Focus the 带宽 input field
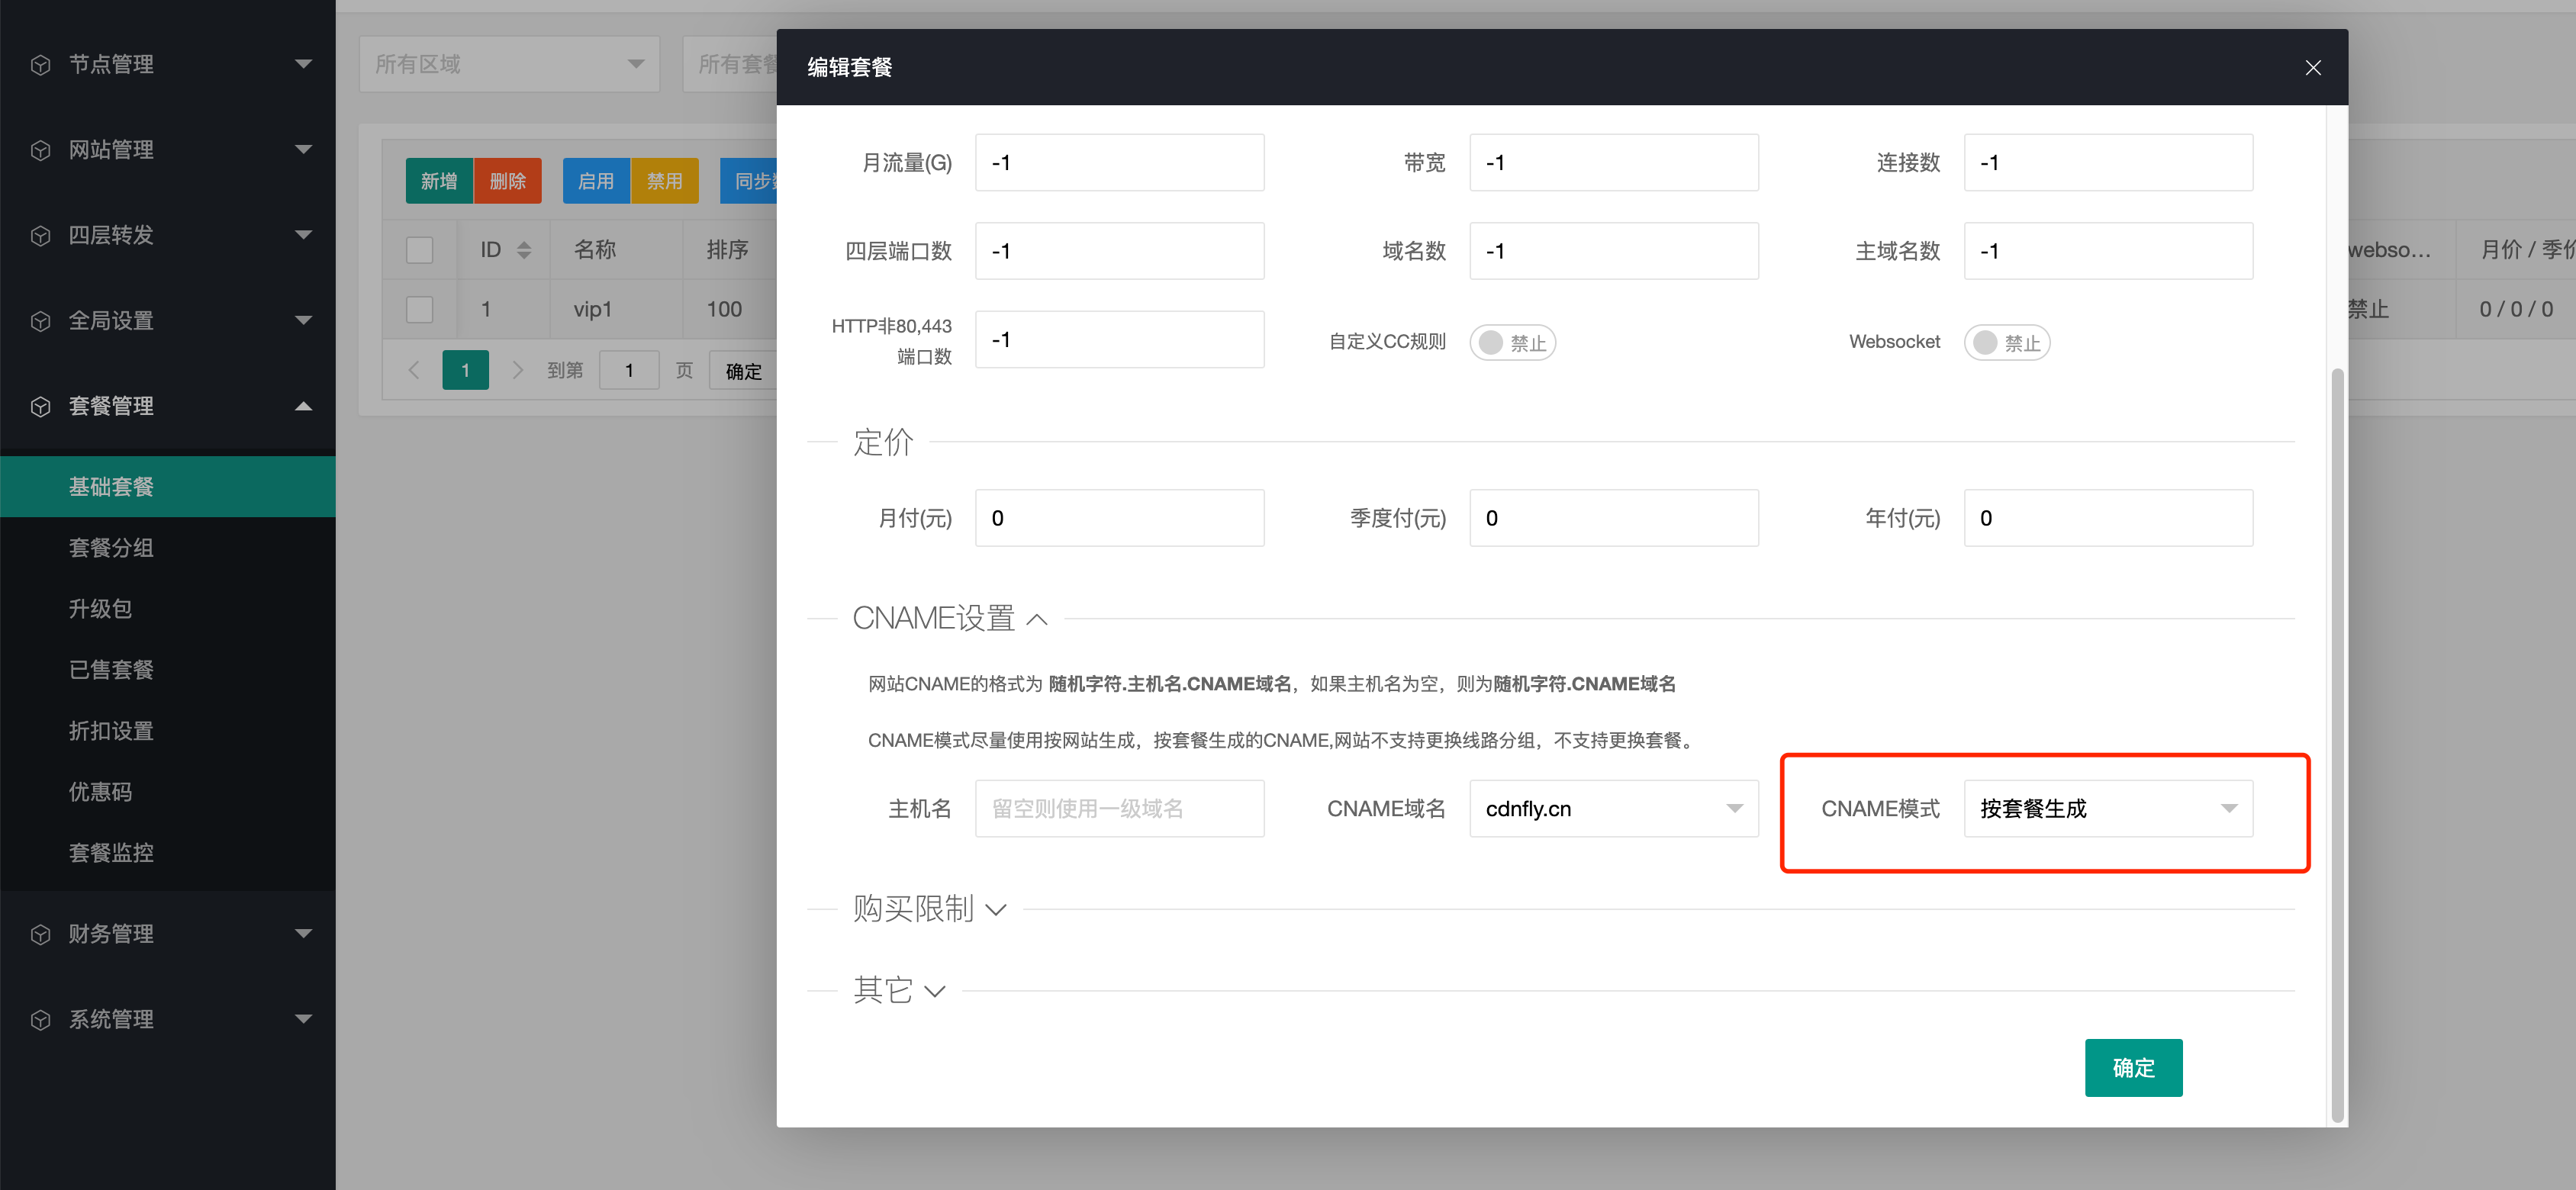 [1613, 162]
